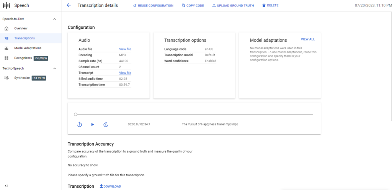Click the audio filename 'The Pursuit of Happyness Trailer mp3.mp3'

tap(210, 124)
